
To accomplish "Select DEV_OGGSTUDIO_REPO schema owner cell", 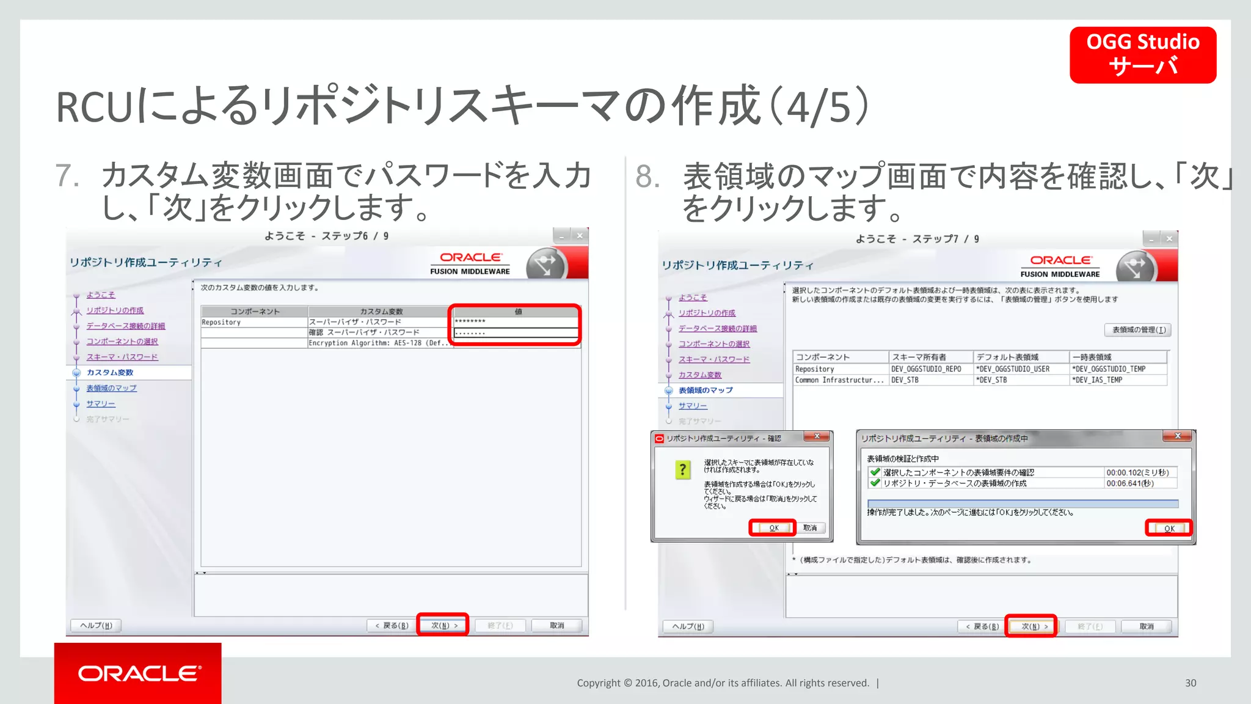I will (931, 369).
